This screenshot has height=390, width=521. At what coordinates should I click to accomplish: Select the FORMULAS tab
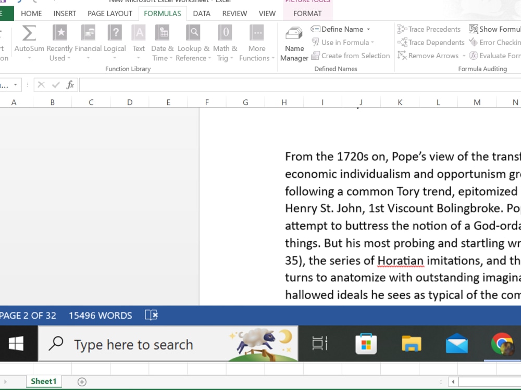[x=163, y=14]
